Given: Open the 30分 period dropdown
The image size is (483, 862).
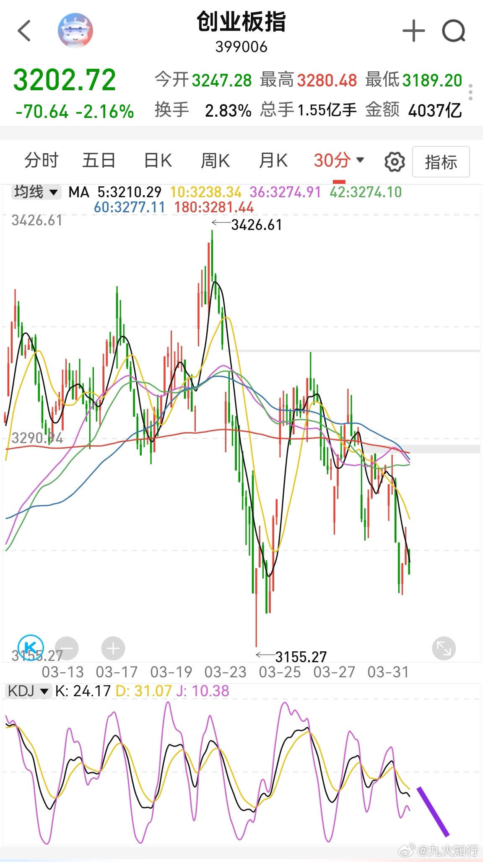Looking at the screenshot, I should [x=339, y=160].
